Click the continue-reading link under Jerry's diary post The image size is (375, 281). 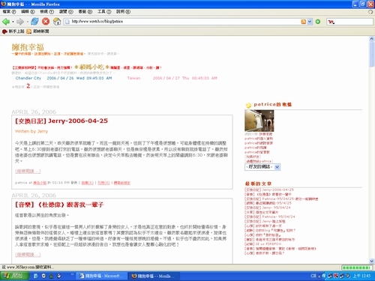[x=28, y=171]
